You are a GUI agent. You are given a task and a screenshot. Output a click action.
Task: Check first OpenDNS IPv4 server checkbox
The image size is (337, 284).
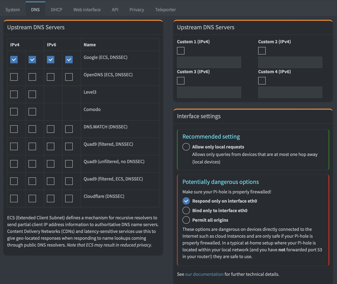tap(14, 77)
